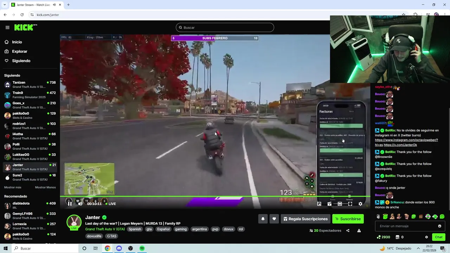Open rodrizs1 channel in sidebar

pos(30,126)
